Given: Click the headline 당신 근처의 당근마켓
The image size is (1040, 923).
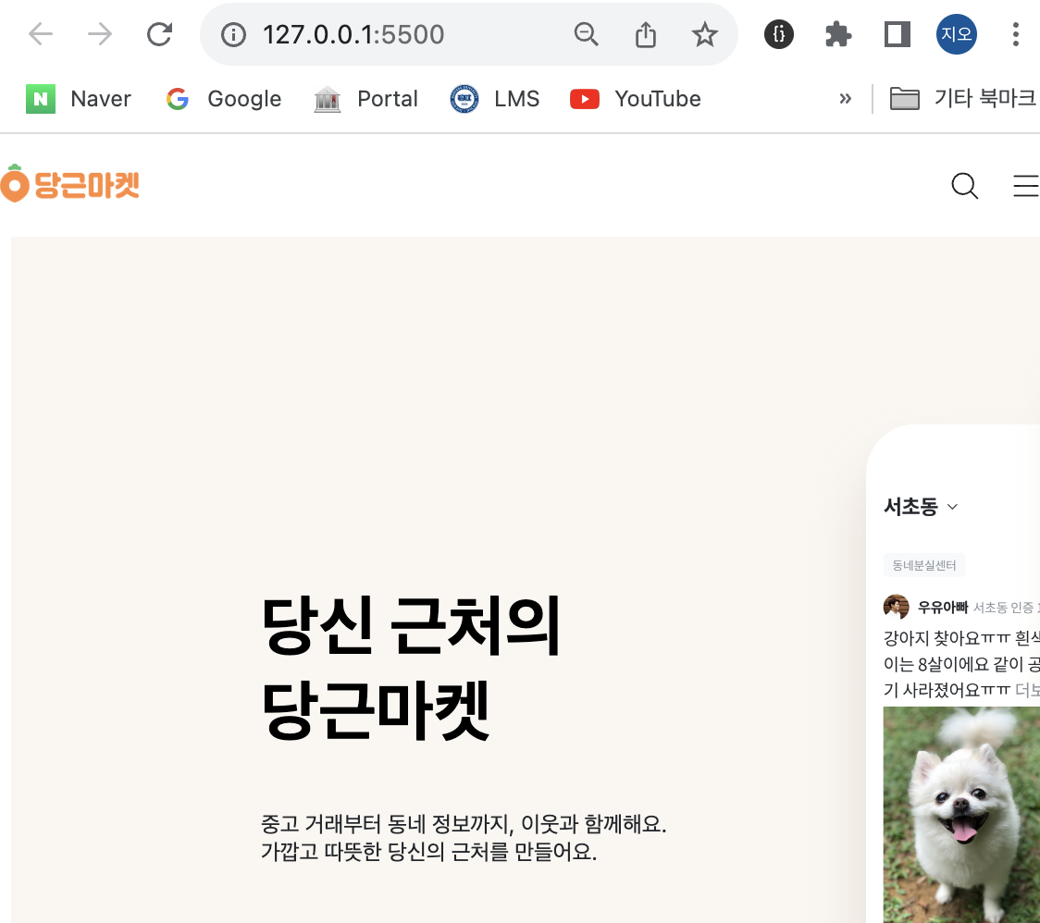Looking at the screenshot, I should coord(411,667).
